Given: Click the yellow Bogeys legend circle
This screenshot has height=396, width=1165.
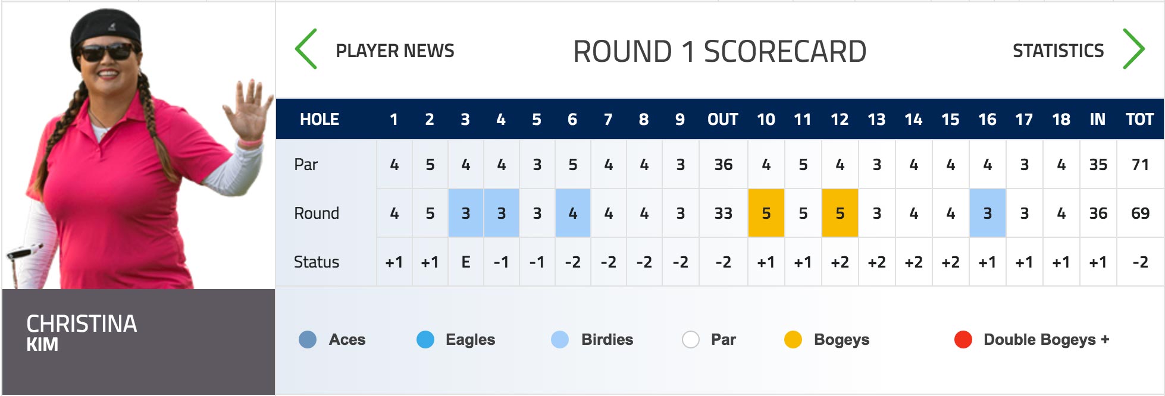Looking at the screenshot, I should tap(793, 340).
